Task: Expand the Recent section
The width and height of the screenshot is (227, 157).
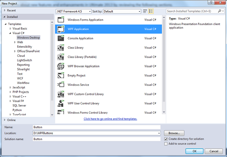Action: [x=5, y=10]
